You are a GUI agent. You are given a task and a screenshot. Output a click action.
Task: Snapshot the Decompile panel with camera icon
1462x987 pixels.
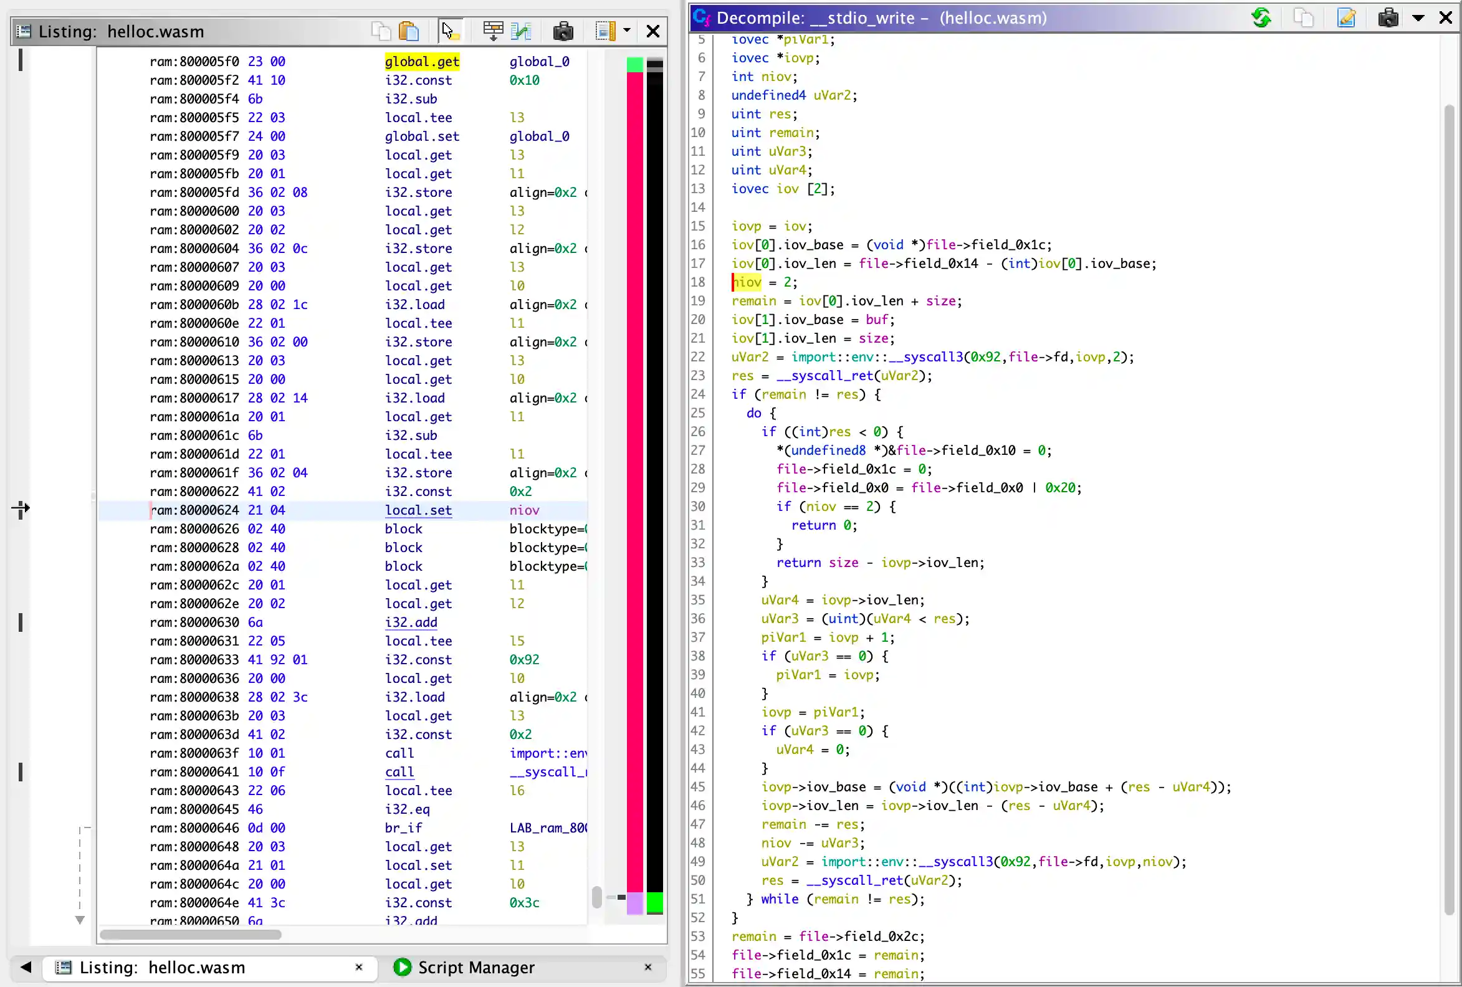click(x=1388, y=17)
